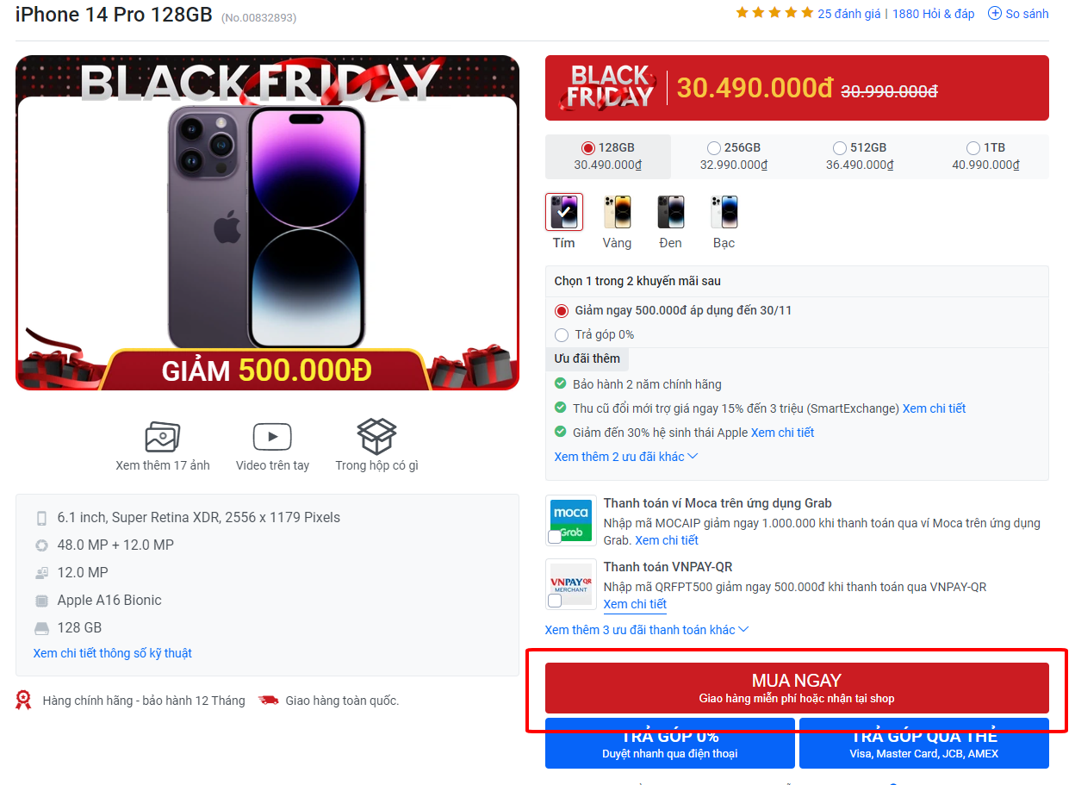Click the 'So sánh' plus icon

point(995,13)
